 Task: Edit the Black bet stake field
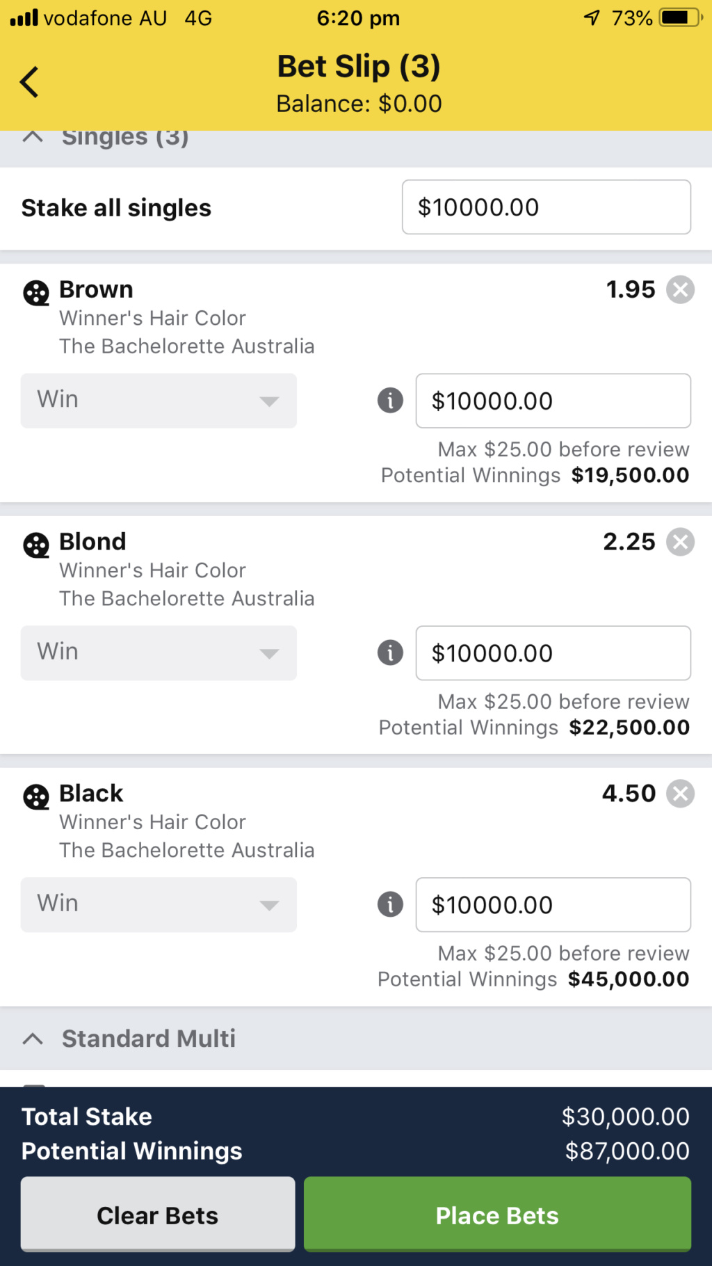pos(553,905)
